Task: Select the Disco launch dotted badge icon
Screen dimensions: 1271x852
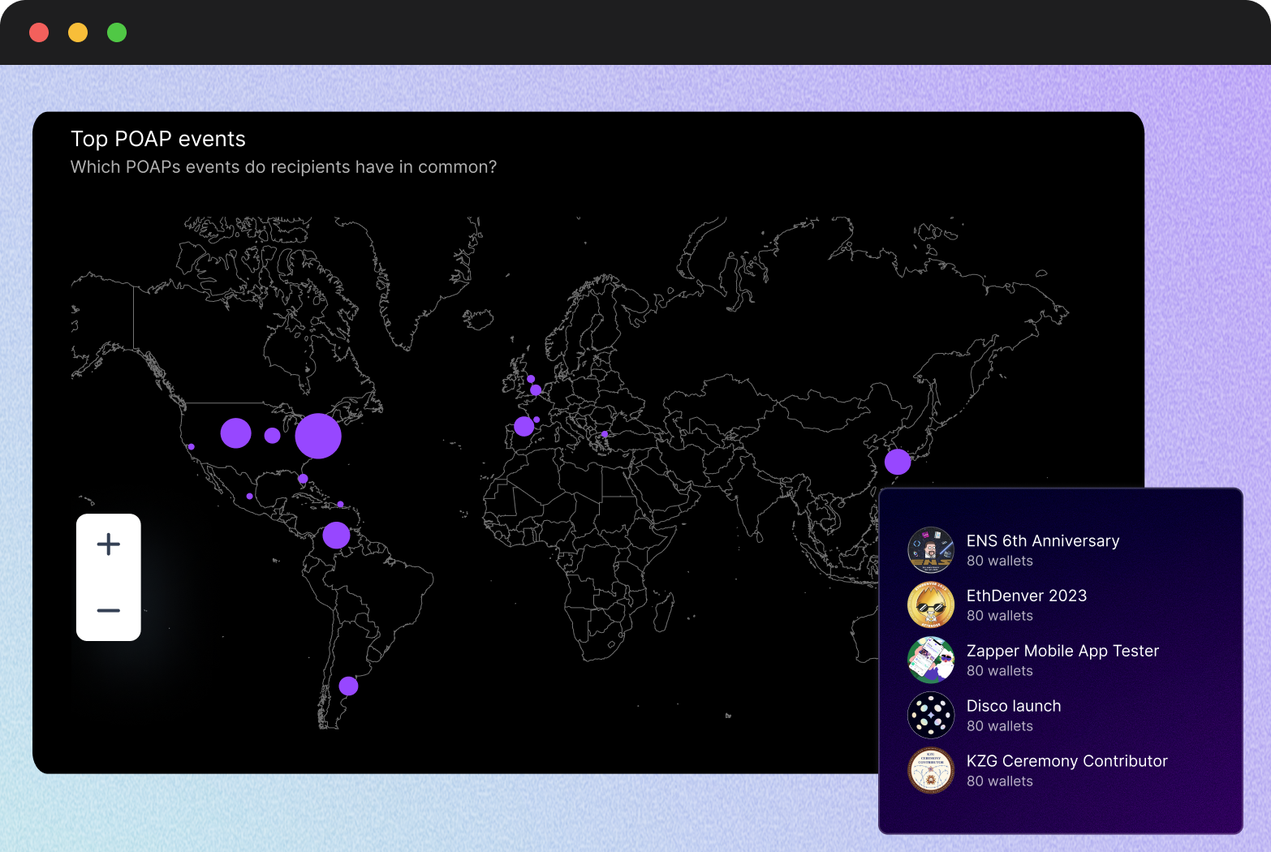Action: [x=931, y=715]
